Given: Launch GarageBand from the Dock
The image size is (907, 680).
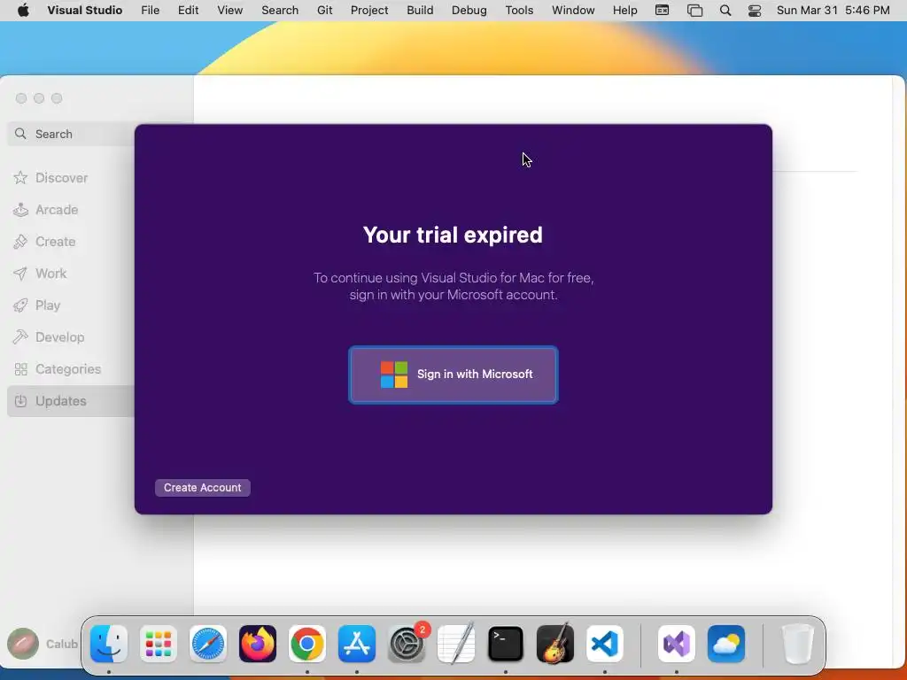Looking at the screenshot, I should click(x=555, y=644).
